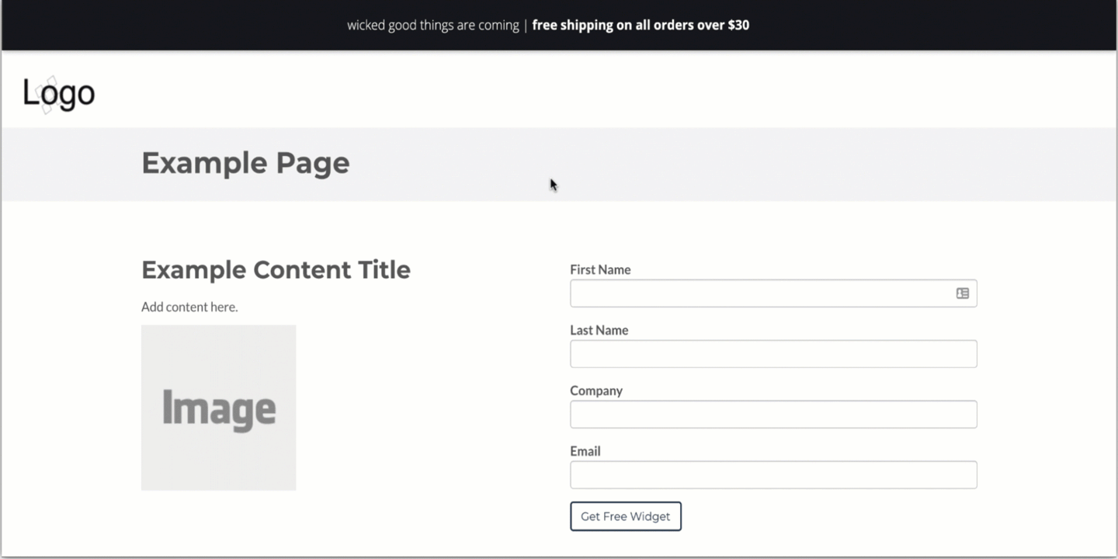This screenshot has height=559, width=1118.
Task: Click the Logo in the header
Action: 59,94
